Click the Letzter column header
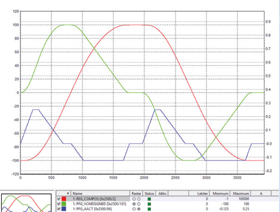This screenshot has height=212, width=280. tap(201, 193)
